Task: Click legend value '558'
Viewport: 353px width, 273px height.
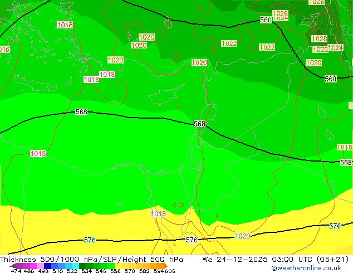Action: pyautogui.click(x=115, y=271)
